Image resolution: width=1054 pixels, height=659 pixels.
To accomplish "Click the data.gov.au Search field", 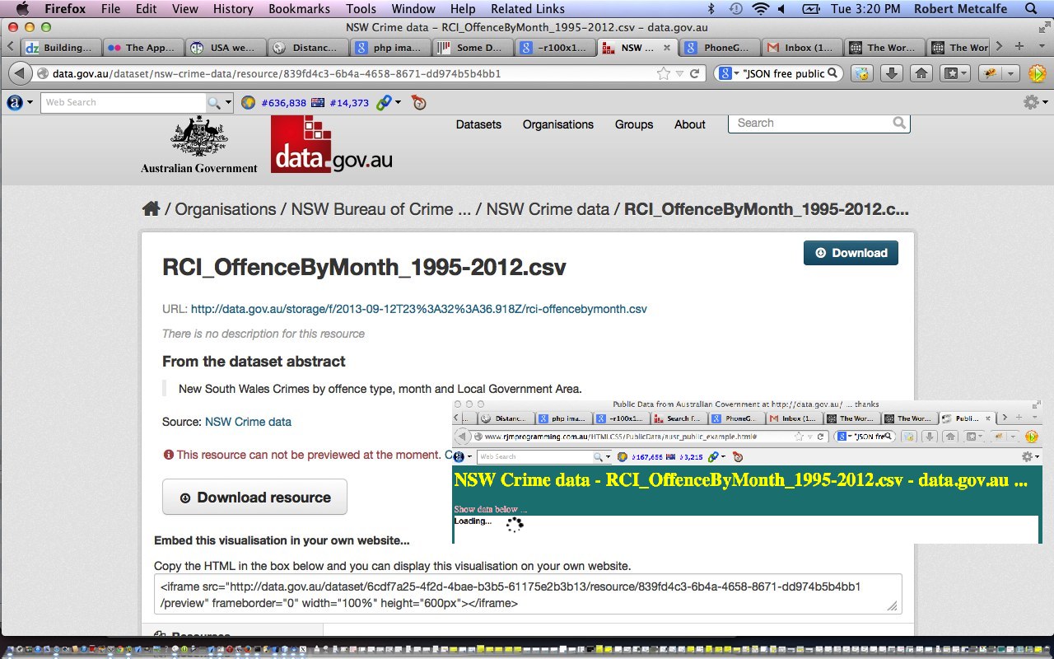I will pos(819,123).
